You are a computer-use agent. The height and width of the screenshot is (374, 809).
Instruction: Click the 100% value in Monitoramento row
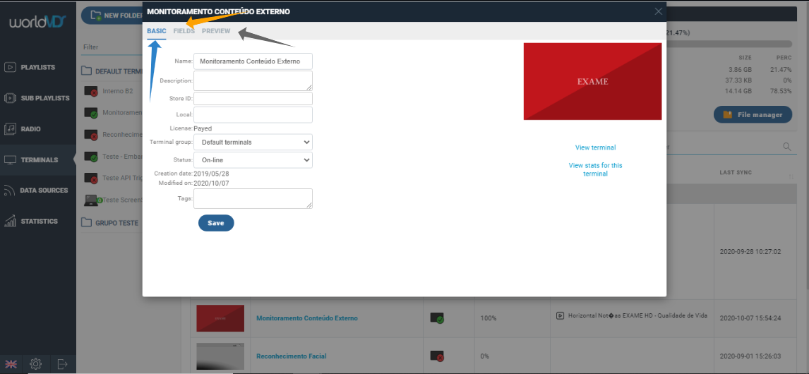(x=488, y=318)
